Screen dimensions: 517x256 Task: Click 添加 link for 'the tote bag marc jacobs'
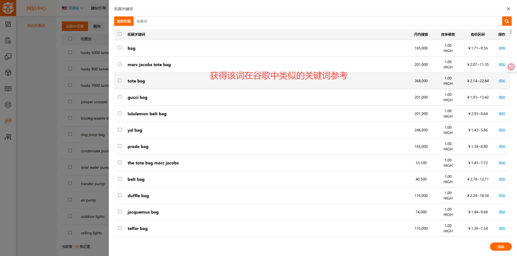click(x=502, y=163)
